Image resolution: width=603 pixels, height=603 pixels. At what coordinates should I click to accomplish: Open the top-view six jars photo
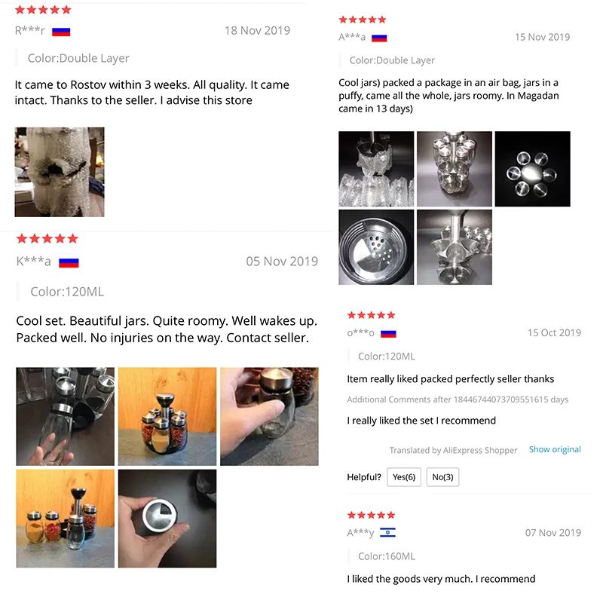pyautogui.click(x=532, y=169)
